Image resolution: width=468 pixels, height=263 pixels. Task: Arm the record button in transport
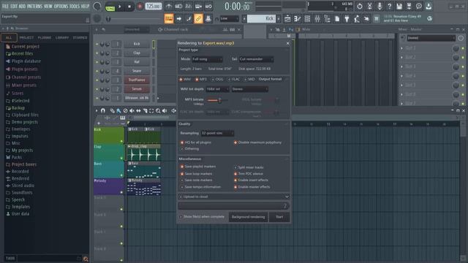[x=140, y=7]
